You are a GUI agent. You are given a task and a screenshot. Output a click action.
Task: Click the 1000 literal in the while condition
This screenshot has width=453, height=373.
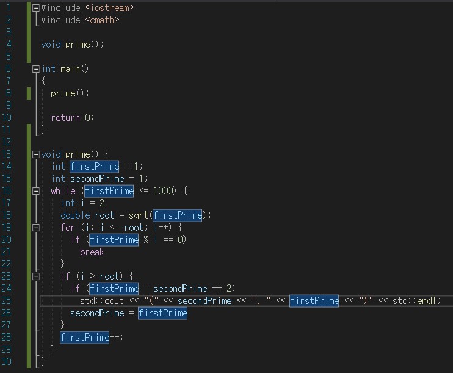tap(163, 190)
